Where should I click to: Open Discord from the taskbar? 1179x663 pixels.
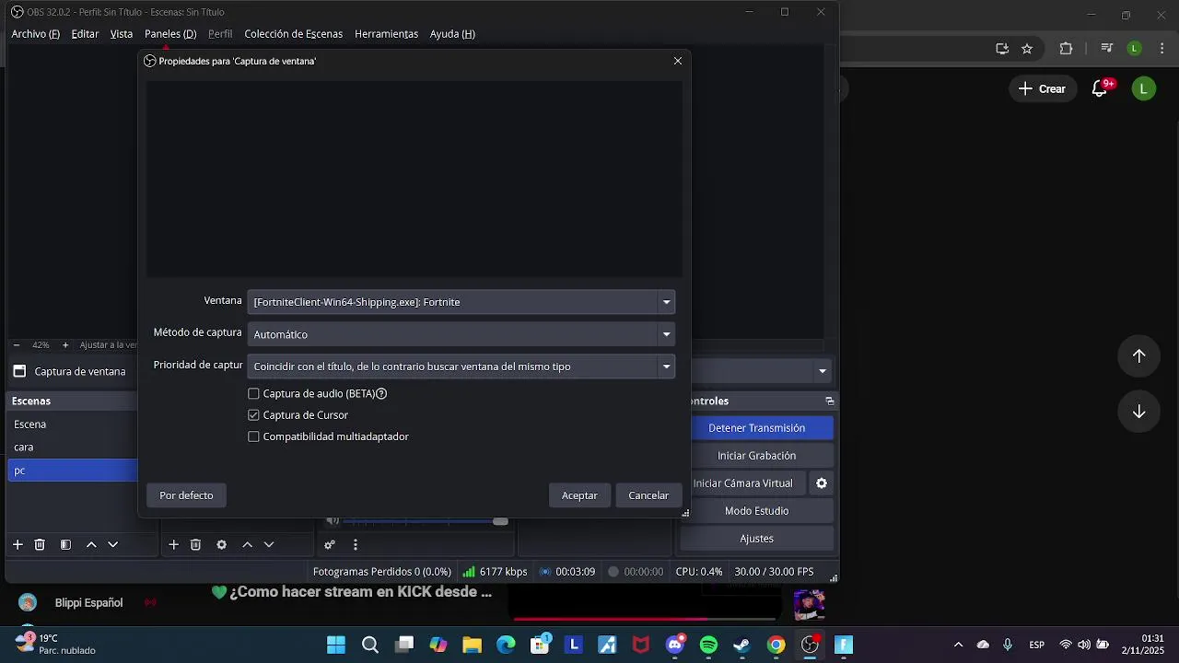[675, 645]
